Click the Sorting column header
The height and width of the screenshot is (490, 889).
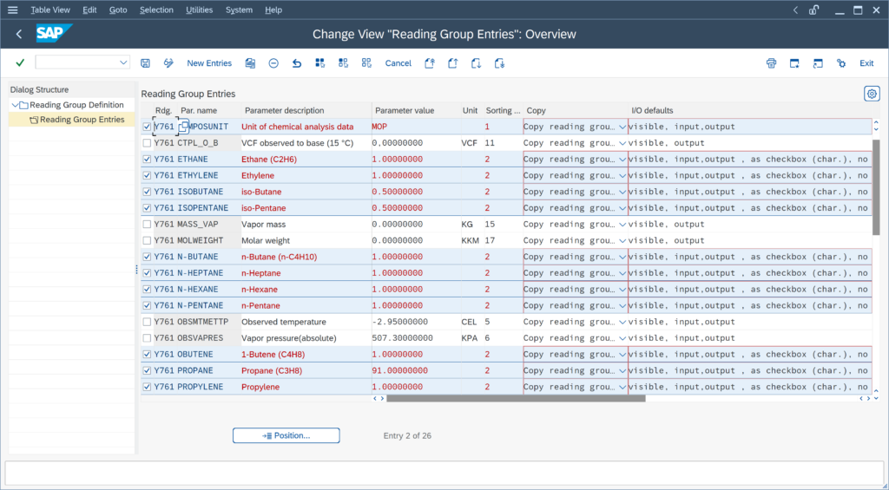pos(503,110)
